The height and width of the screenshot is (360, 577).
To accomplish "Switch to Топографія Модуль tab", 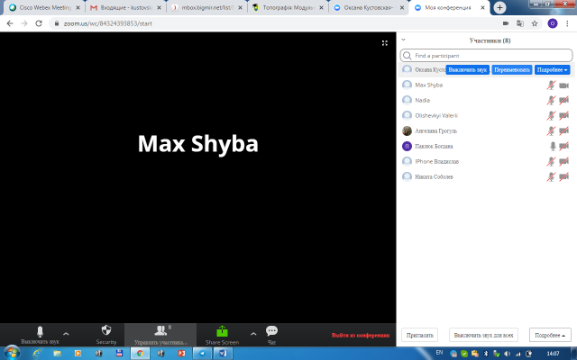I will point(288,7).
